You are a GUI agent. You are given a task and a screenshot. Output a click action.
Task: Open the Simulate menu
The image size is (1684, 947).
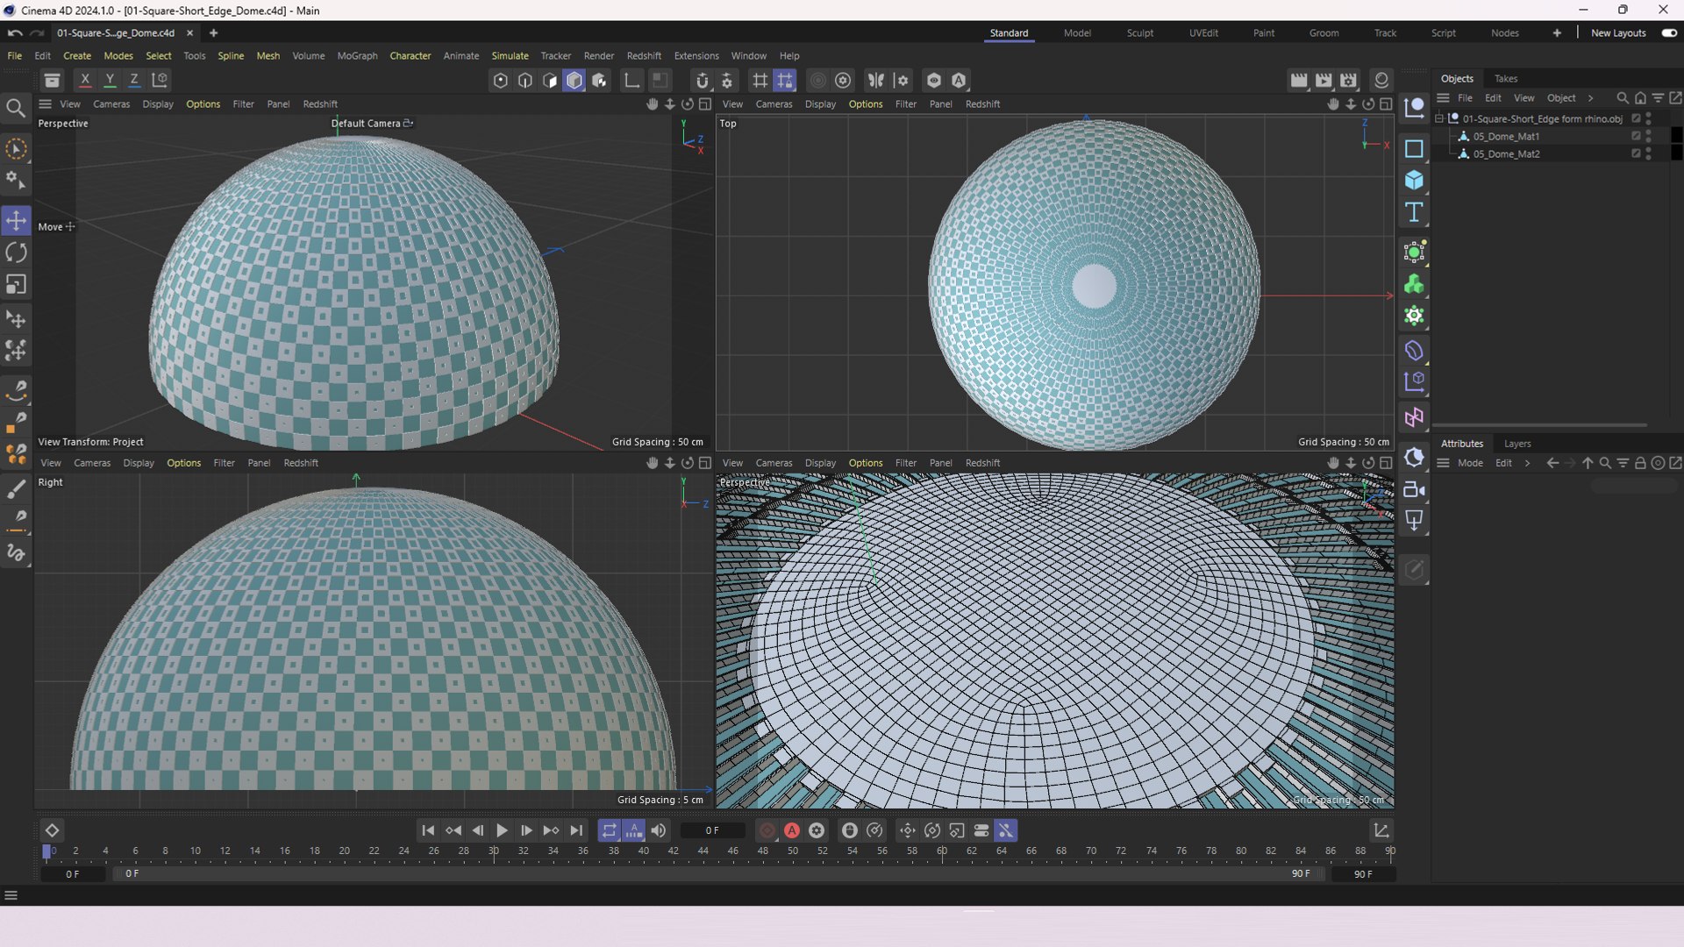tap(510, 56)
